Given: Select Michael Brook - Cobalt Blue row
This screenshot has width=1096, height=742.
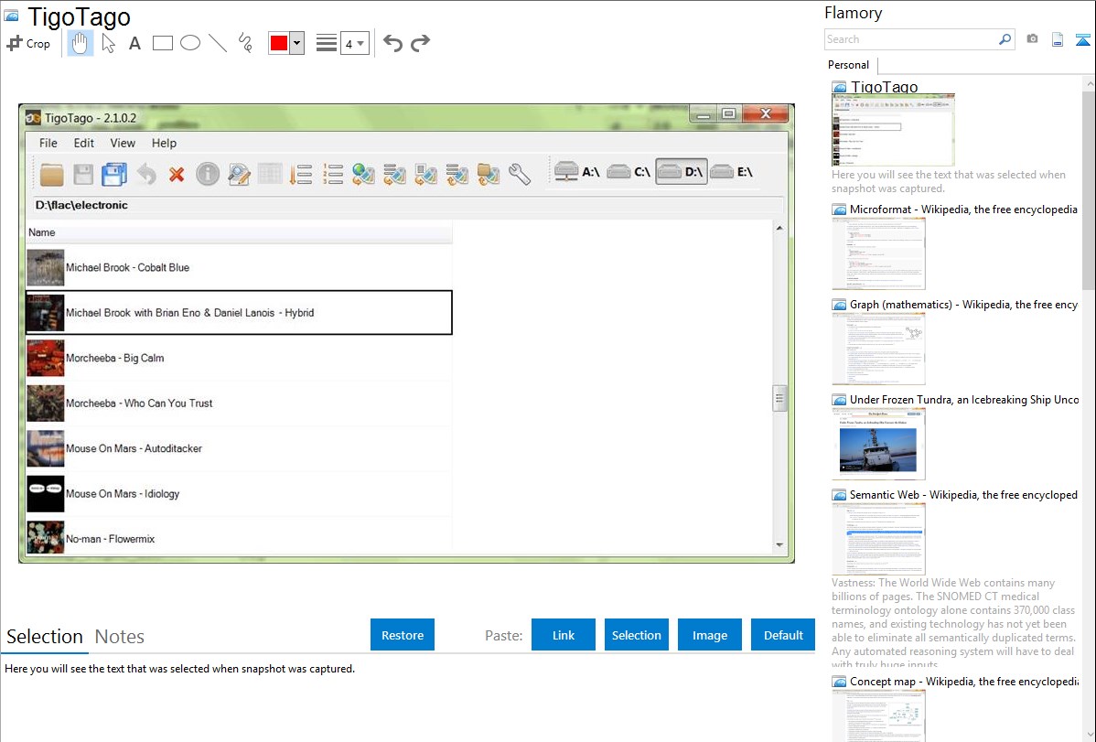Looking at the screenshot, I should coord(239,267).
